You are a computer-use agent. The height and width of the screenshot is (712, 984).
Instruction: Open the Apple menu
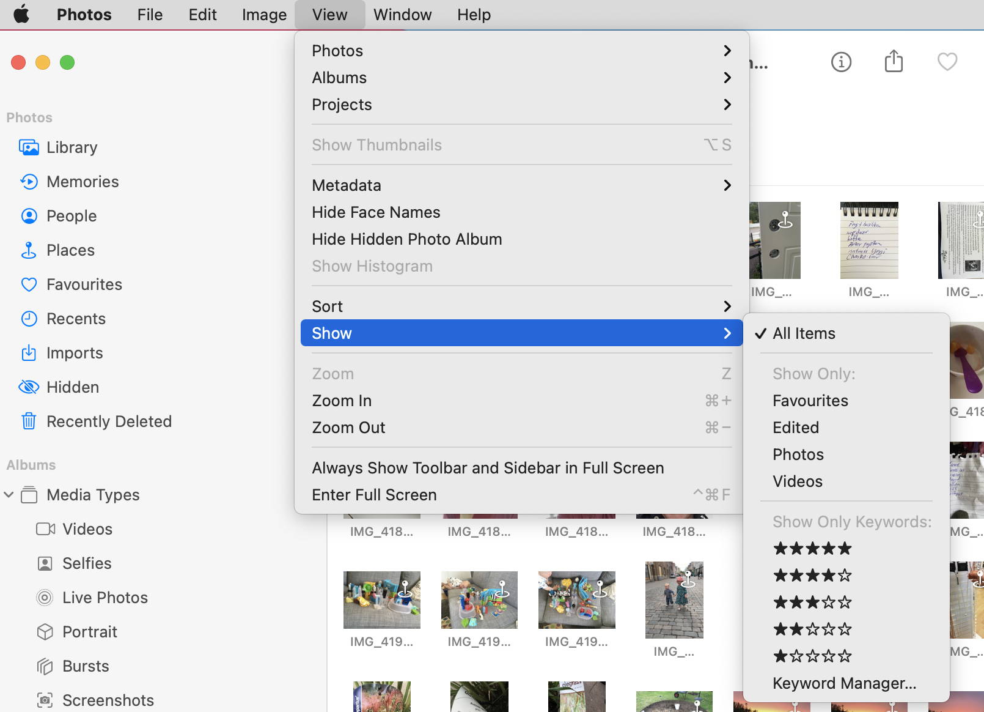click(21, 14)
